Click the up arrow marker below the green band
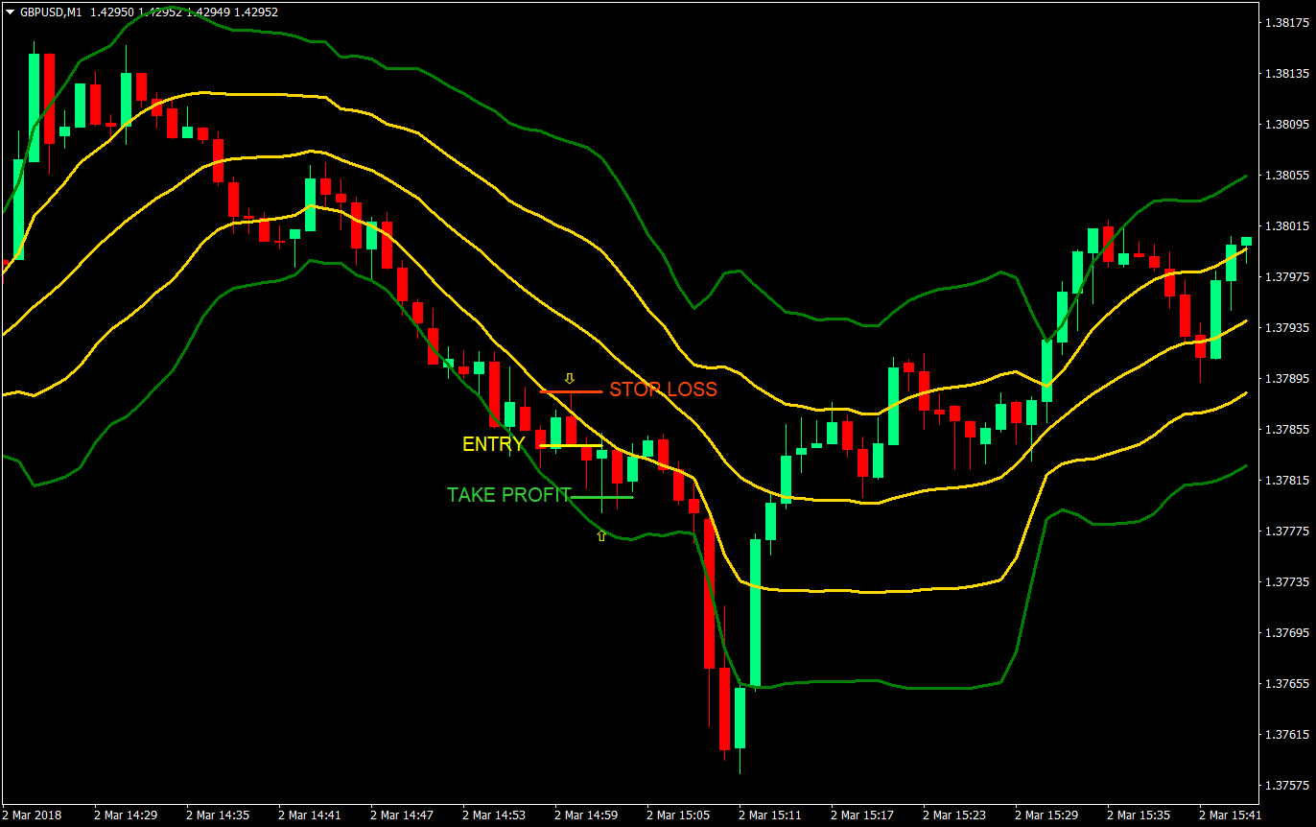 [600, 536]
